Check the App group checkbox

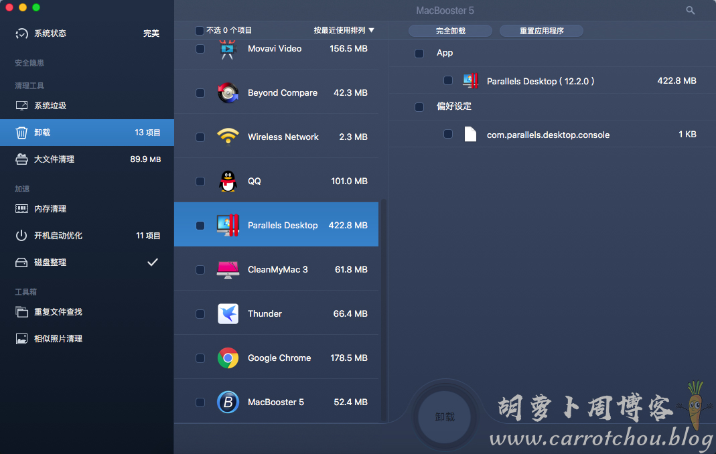pos(419,54)
